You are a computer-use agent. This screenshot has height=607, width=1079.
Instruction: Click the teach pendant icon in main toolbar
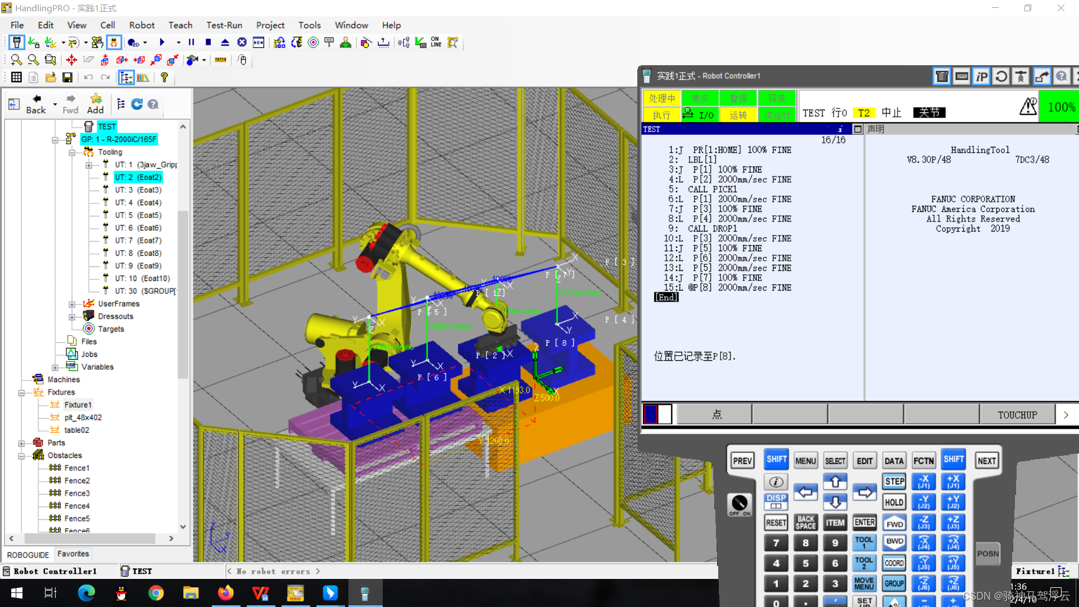coord(17,43)
